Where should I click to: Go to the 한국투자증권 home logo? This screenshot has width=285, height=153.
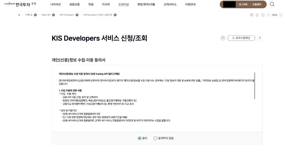[20, 4]
